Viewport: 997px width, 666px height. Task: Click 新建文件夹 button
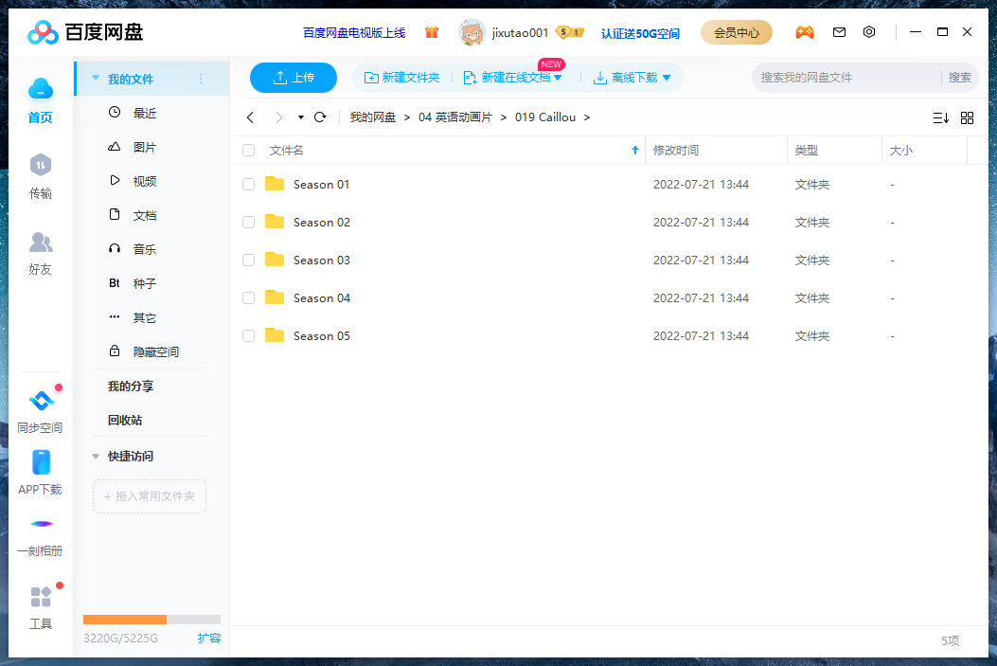tap(401, 78)
